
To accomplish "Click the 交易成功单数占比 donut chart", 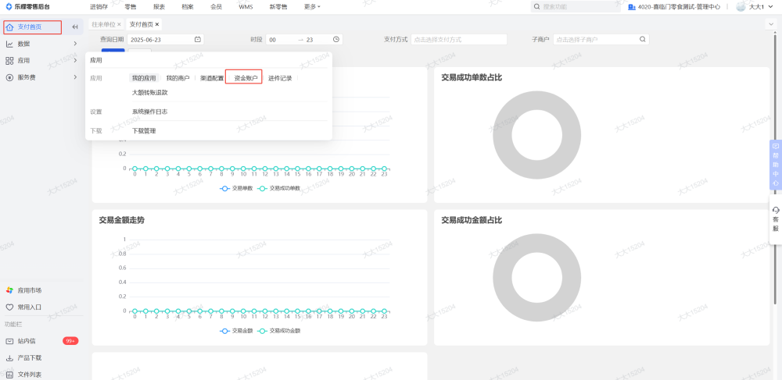I will [x=537, y=135].
